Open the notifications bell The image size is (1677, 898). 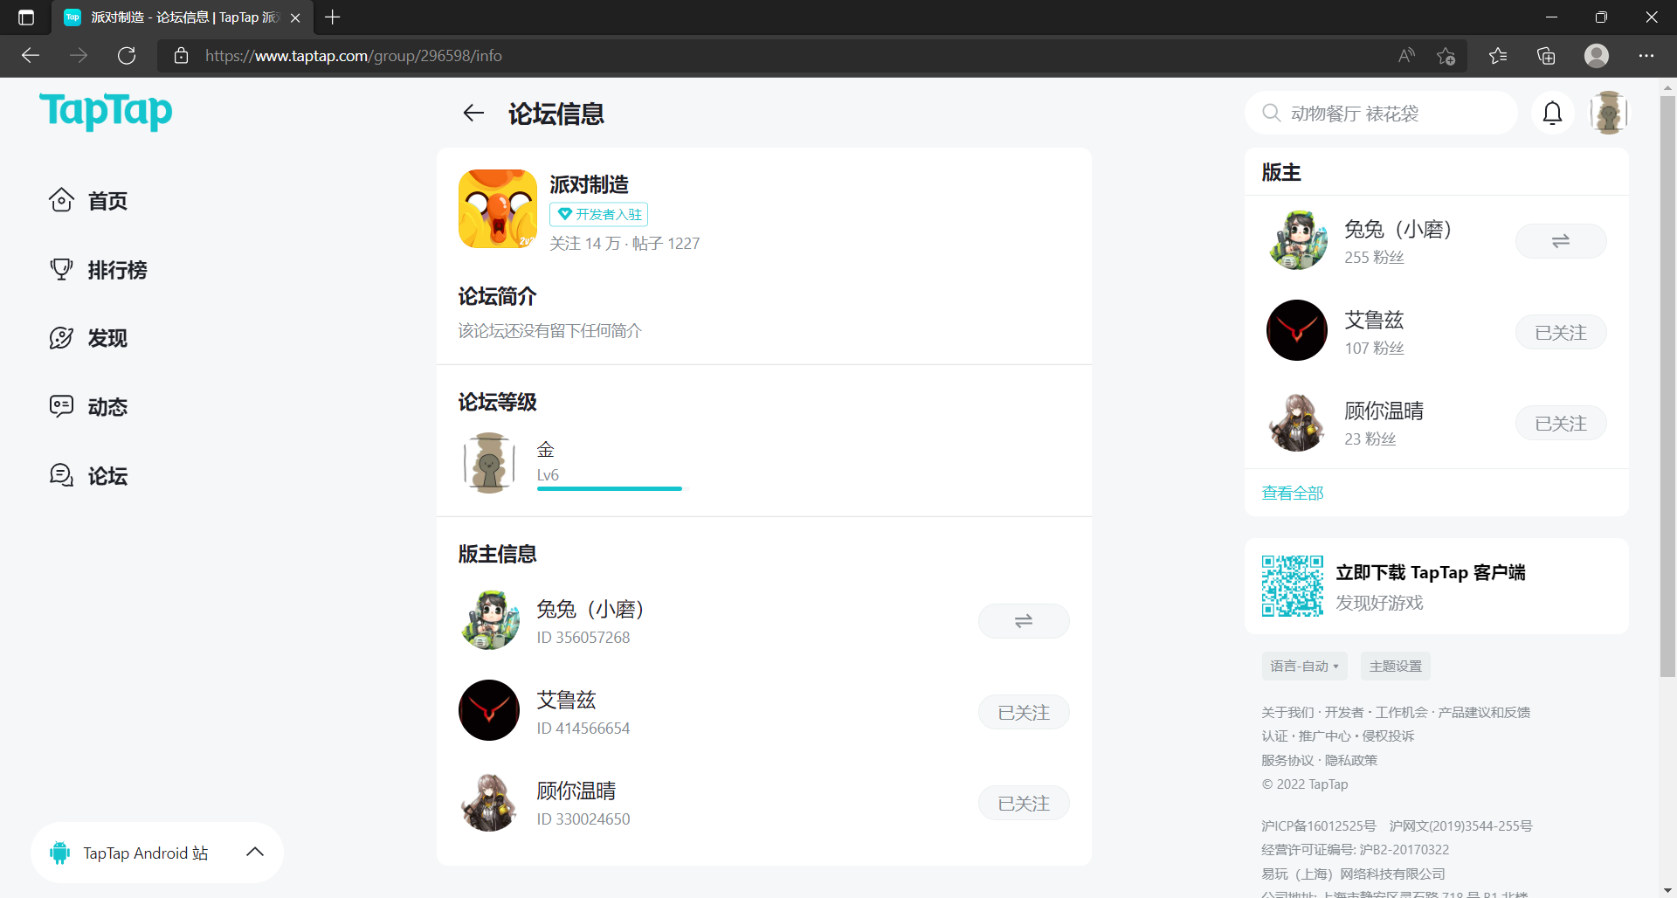pos(1552,114)
